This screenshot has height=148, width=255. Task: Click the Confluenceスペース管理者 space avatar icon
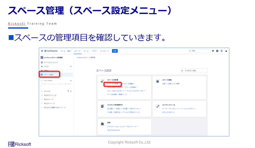point(42,57)
